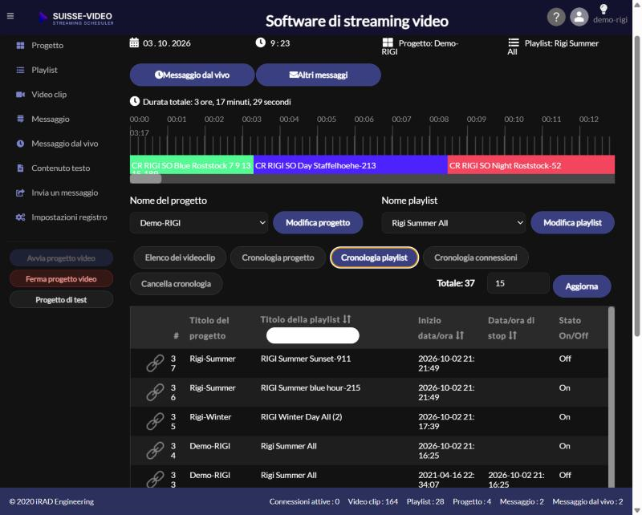Click the Contenuto testo document icon
This screenshot has height=515, width=642.
(x=20, y=168)
